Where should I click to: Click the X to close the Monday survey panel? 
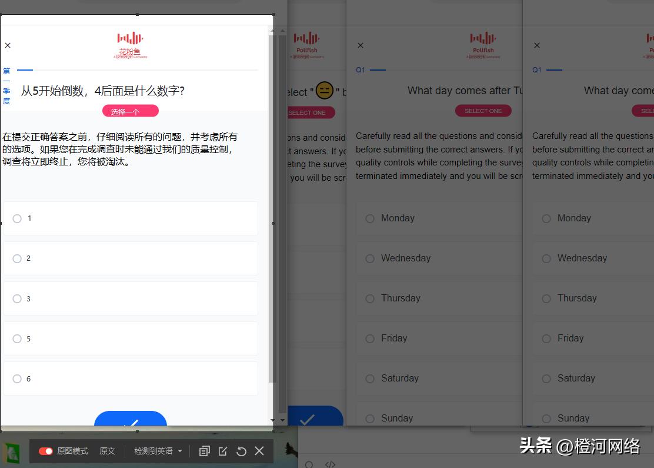pos(361,45)
